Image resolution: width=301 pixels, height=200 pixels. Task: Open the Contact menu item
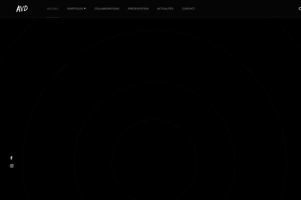tap(188, 8)
